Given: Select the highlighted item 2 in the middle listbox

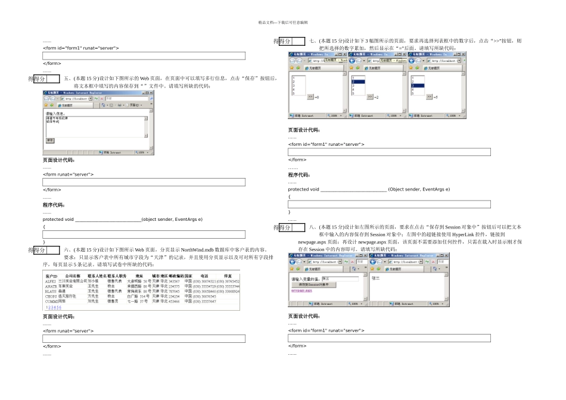Looking at the screenshot, I should point(359,82).
